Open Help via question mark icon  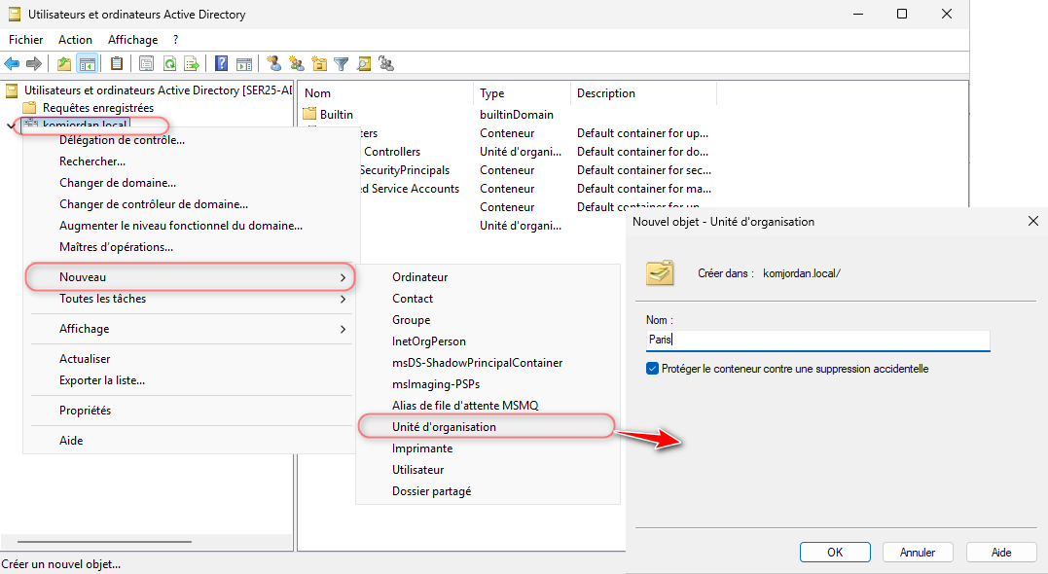click(221, 64)
